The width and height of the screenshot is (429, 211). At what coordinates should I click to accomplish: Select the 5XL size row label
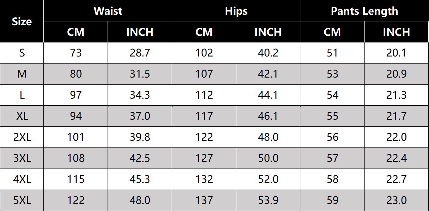[22, 200]
